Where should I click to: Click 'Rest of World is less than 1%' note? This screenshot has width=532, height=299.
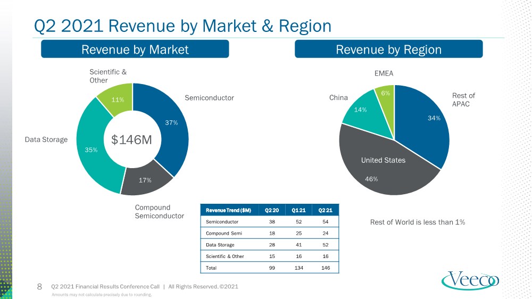(x=417, y=222)
